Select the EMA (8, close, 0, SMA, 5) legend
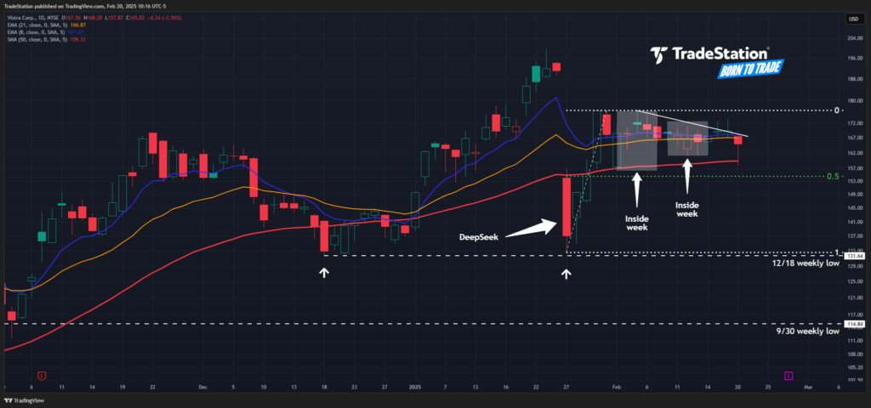This screenshot has height=408, width=871. [36, 32]
